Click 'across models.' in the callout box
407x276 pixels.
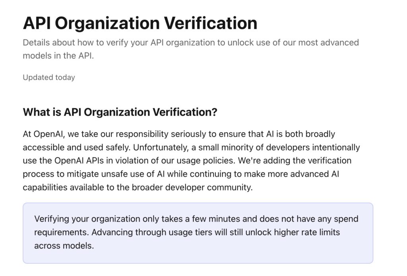64,246
